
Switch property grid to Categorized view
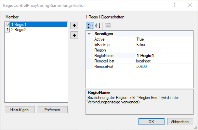click(90, 26)
